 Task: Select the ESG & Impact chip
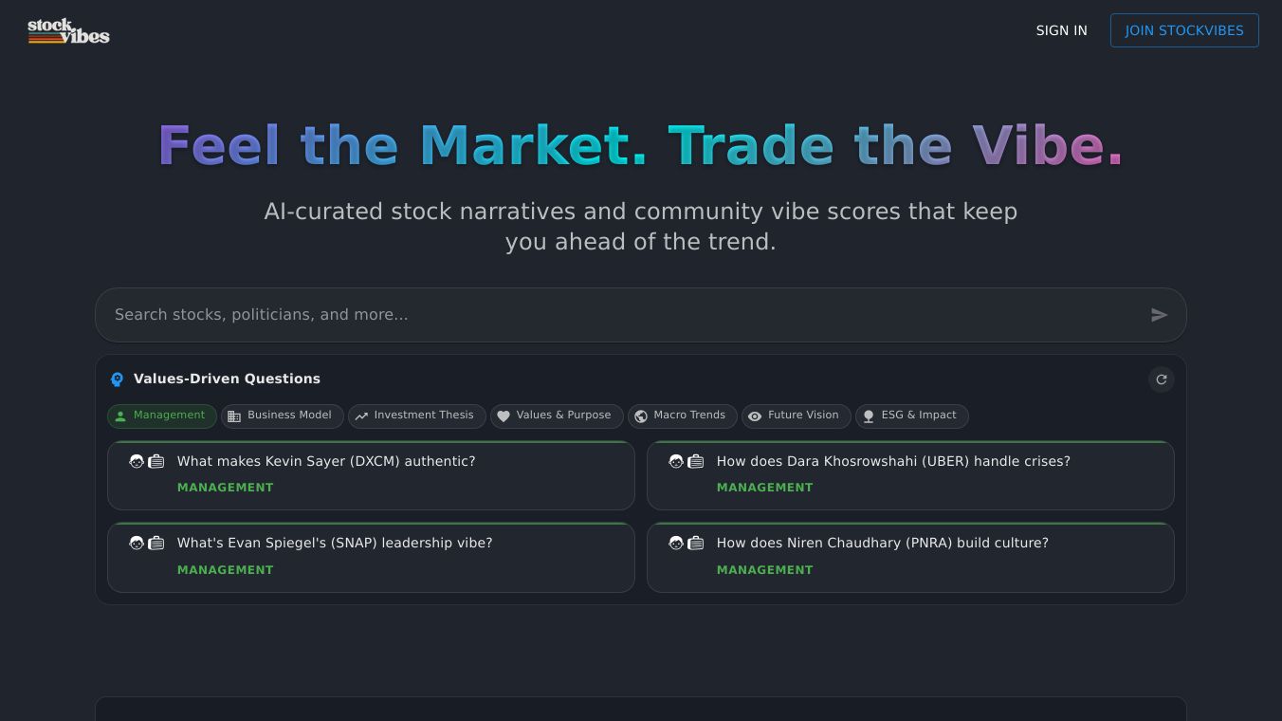(912, 416)
